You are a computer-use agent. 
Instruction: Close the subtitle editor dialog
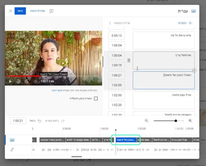click(x=10, y=11)
